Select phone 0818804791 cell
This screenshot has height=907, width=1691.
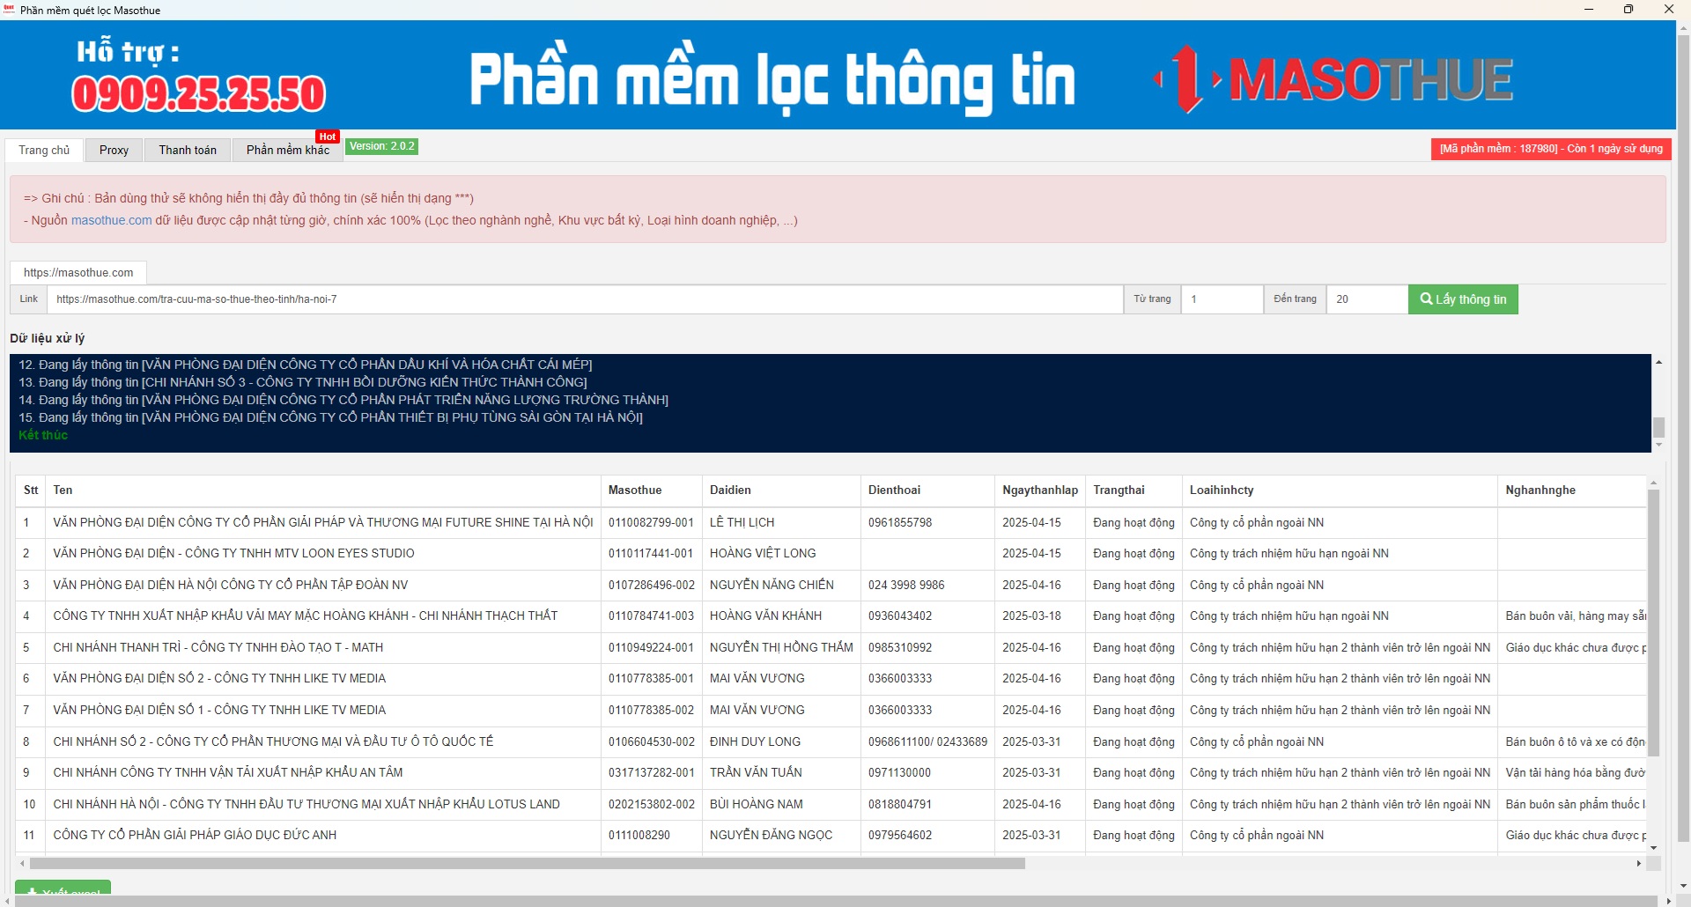click(x=928, y=805)
